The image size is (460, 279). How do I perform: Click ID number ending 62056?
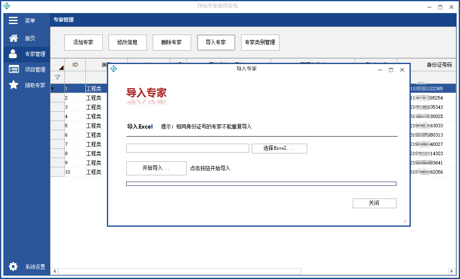427,172
